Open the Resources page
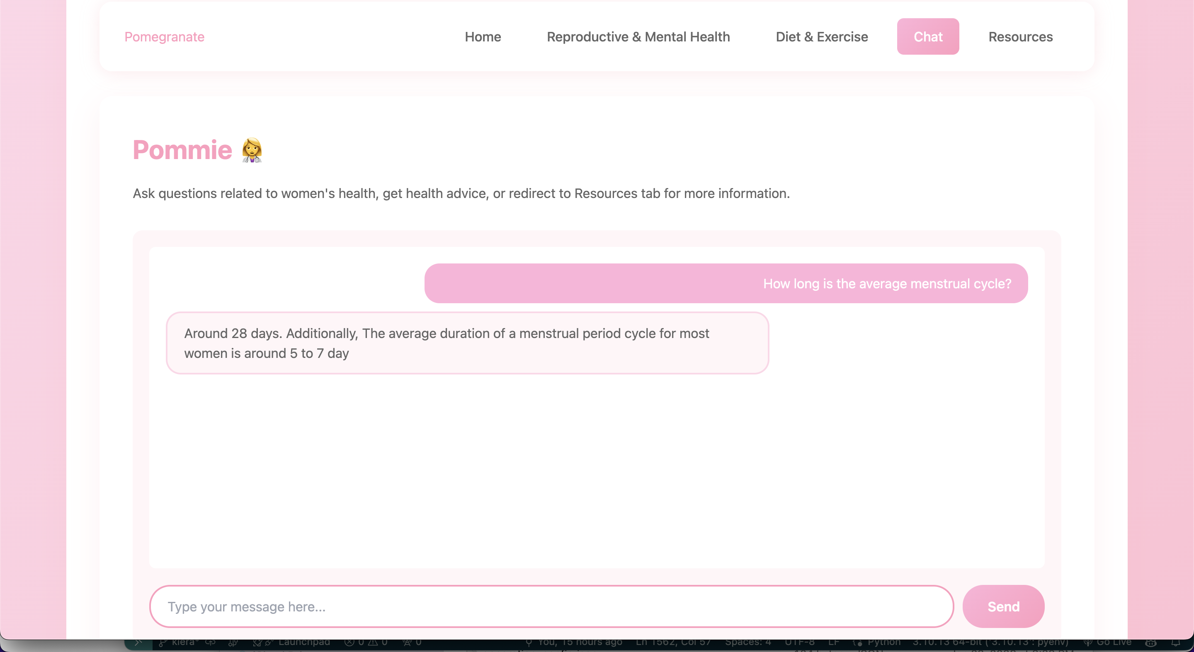 [x=1020, y=36]
